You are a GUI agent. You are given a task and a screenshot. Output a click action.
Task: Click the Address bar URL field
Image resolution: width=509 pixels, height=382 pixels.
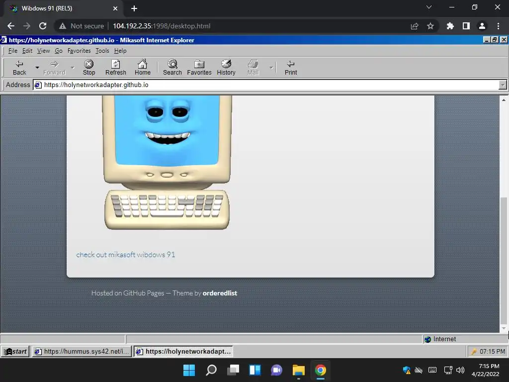click(265, 85)
